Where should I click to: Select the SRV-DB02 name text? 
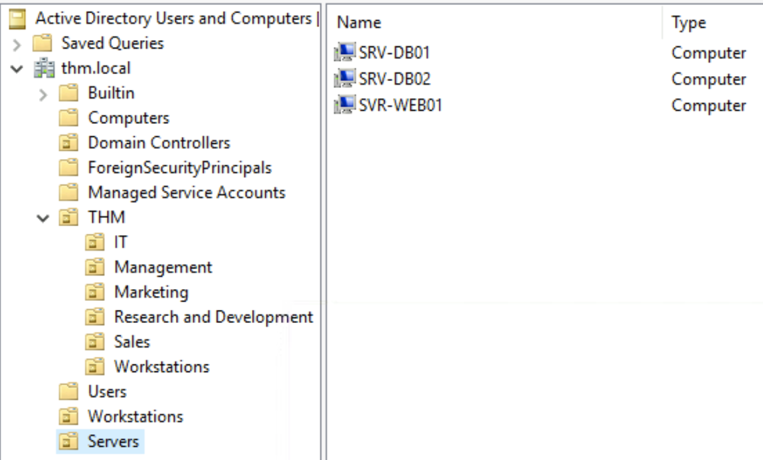pyautogui.click(x=395, y=79)
